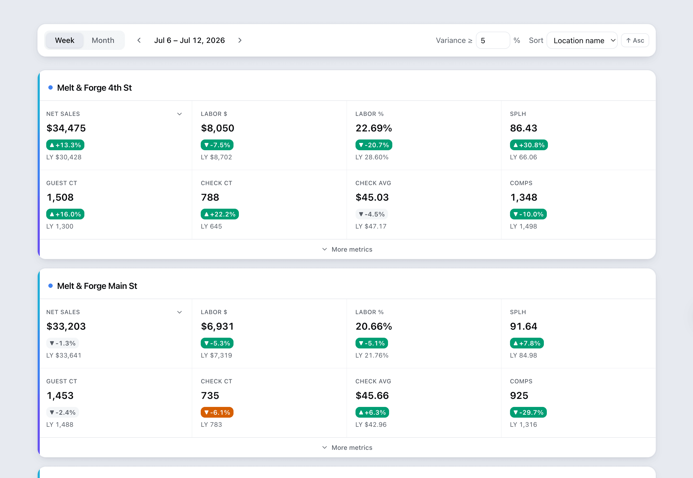693x478 pixels.
Task: Click the -29.7% comps badge
Action: [528, 412]
